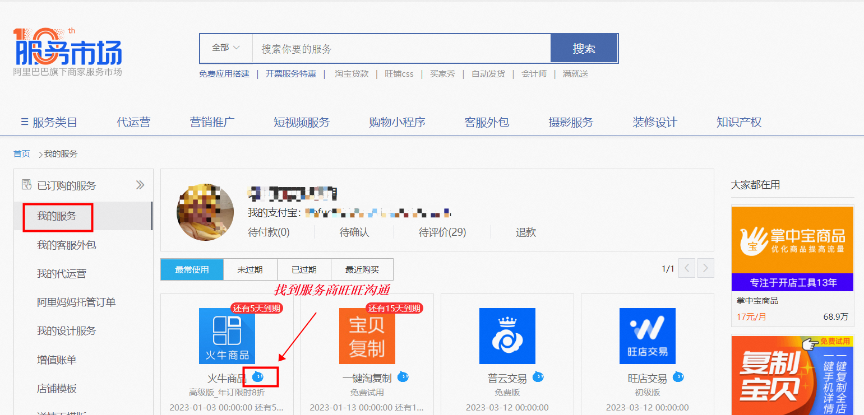This screenshot has height=415, width=864.
Task: Click 还有5天到期 expiry badge
Action: point(257,308)
